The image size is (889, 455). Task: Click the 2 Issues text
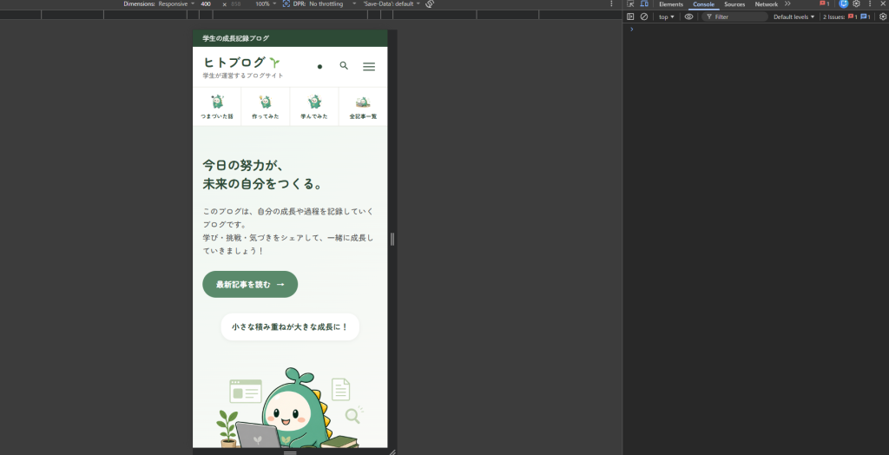pos(834,17)
